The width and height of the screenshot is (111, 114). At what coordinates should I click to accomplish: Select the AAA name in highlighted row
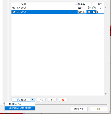pyautogui.click(x=24, y=12)
